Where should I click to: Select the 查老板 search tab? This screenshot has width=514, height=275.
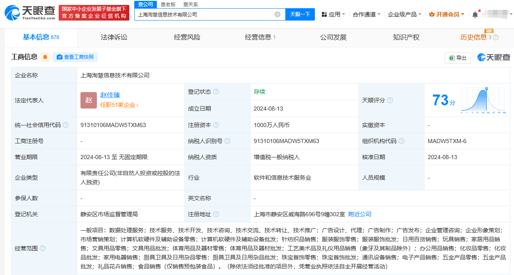pos(168,4)
